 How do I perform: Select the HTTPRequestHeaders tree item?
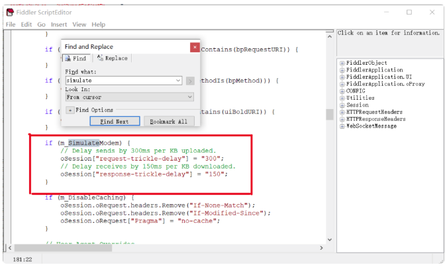[x=374, y=112]
